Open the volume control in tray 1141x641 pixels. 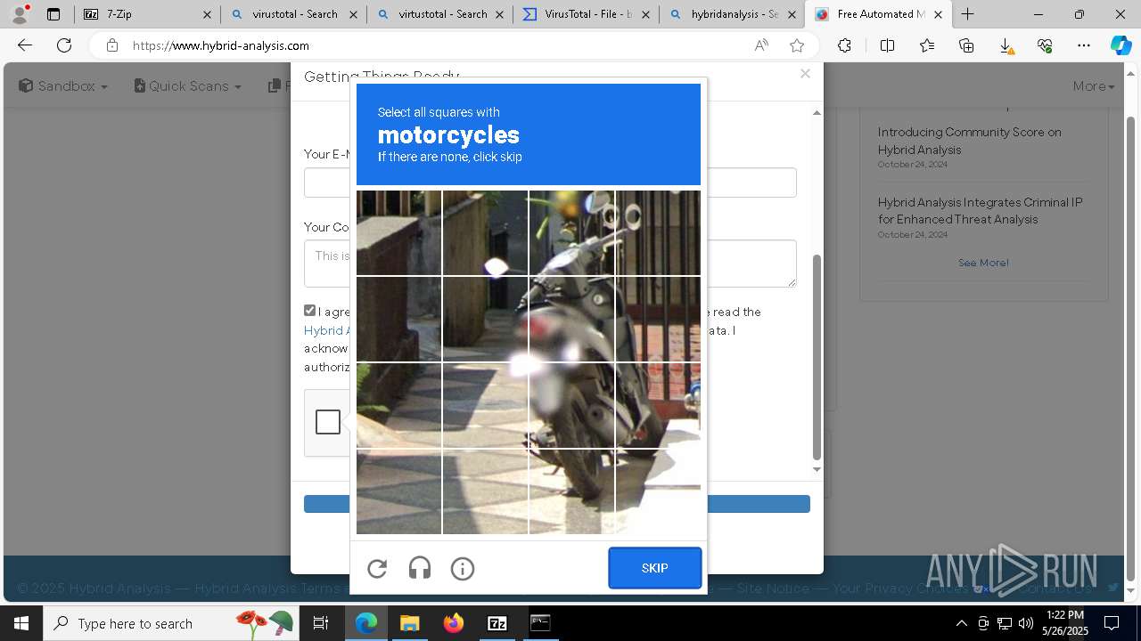(x=1026, y=623)
